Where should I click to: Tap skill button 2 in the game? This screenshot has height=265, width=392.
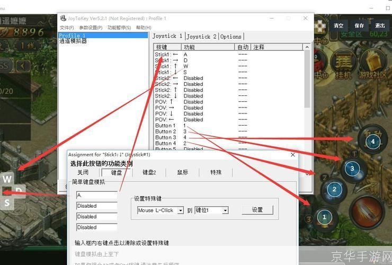coord(334,189)
